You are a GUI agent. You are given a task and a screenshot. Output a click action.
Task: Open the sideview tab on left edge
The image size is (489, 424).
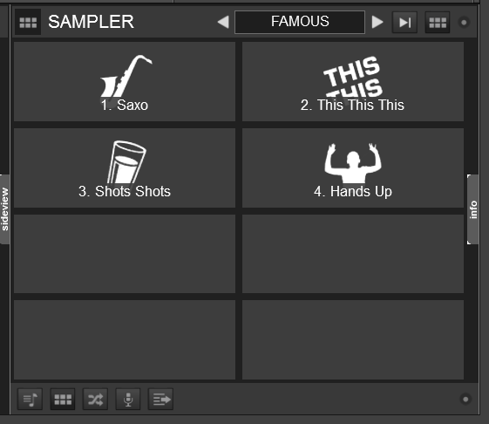(x=4, y=209)
